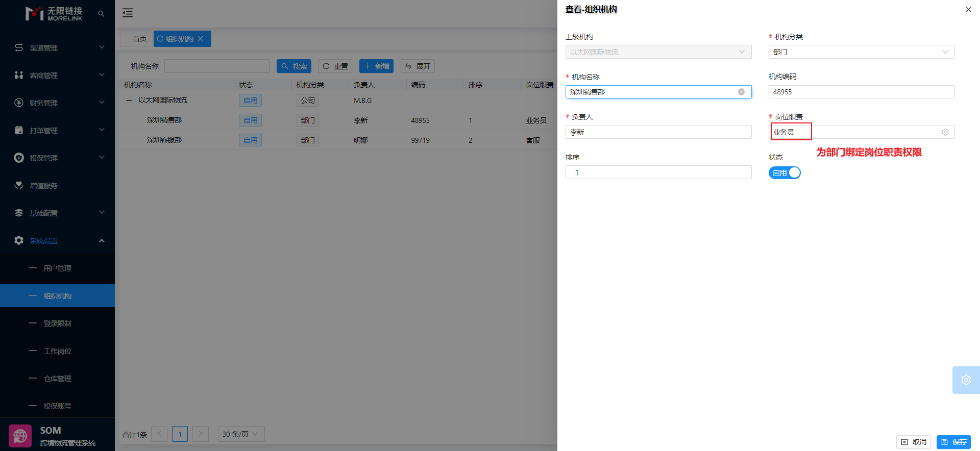
Task: Click the 投保管理 shield icon
Action: (19, 158)
